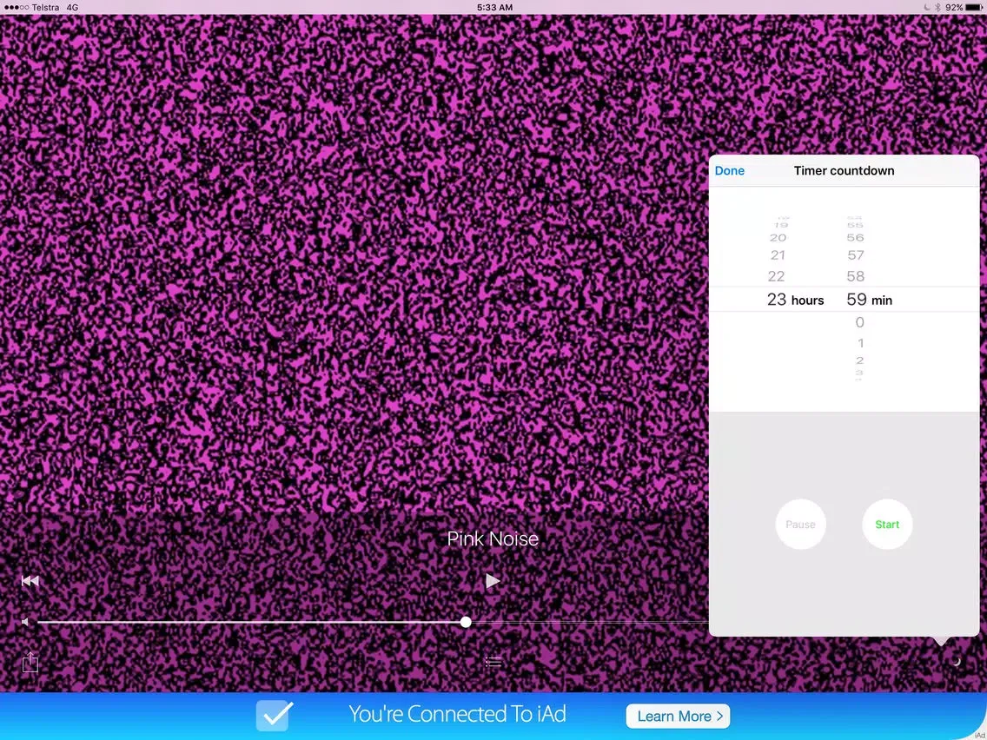
Task: Select 22 on the hours picker wheel
Action: coord(777,276)
